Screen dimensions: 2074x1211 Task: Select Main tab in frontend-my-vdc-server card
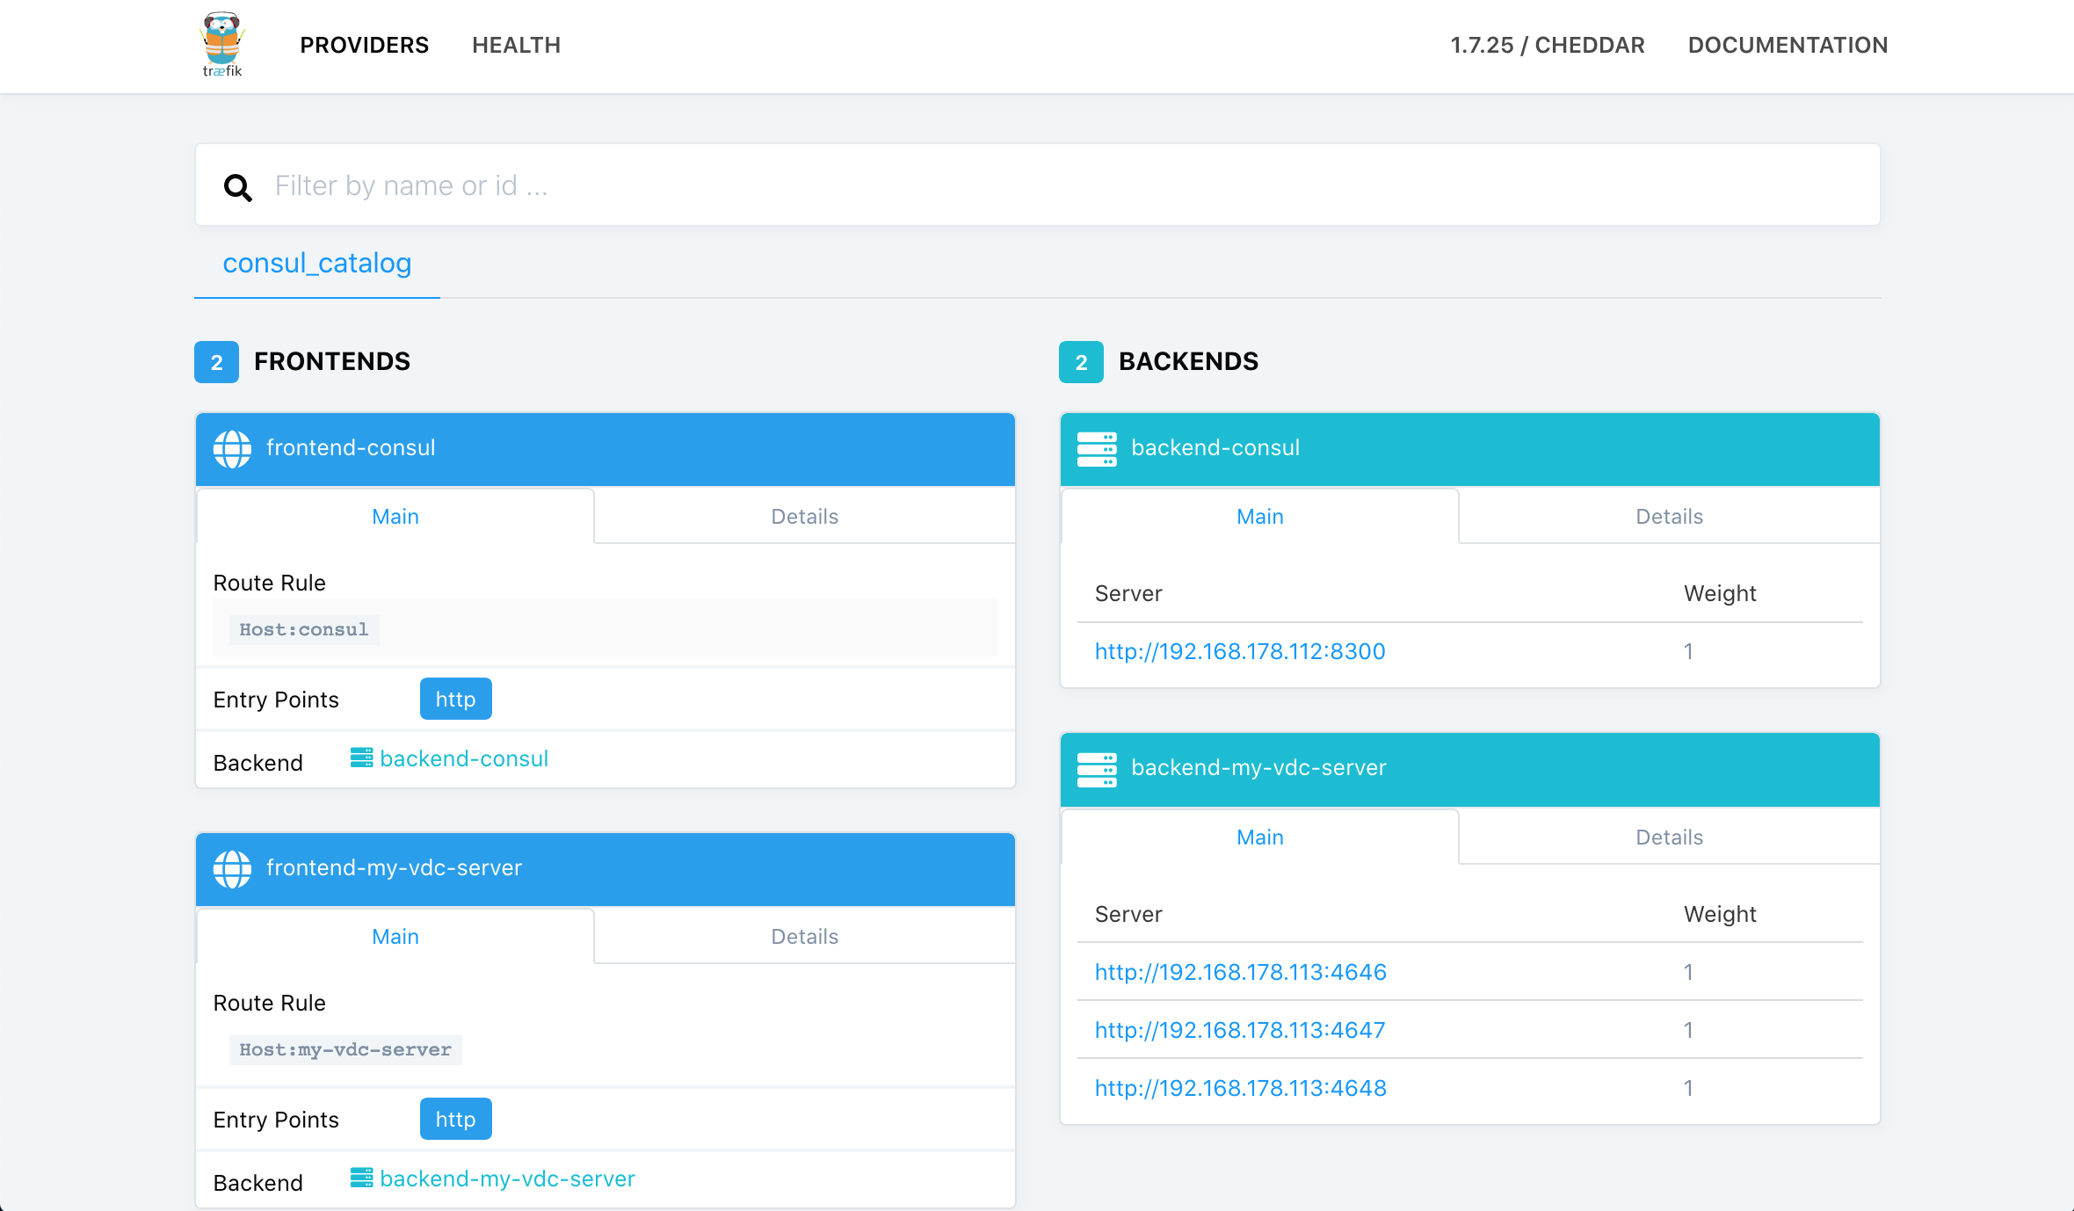point(395,936)
